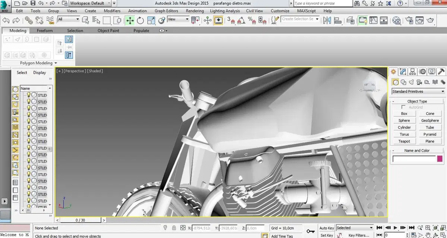
Task: Click the Align tool icon
Action: pos(338,20)
